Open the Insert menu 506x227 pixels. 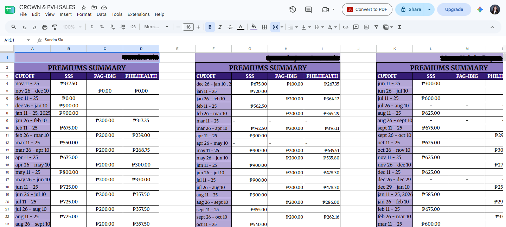click(66, 14)
